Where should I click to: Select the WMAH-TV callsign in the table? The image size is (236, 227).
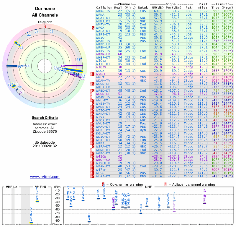coord(103,41)
